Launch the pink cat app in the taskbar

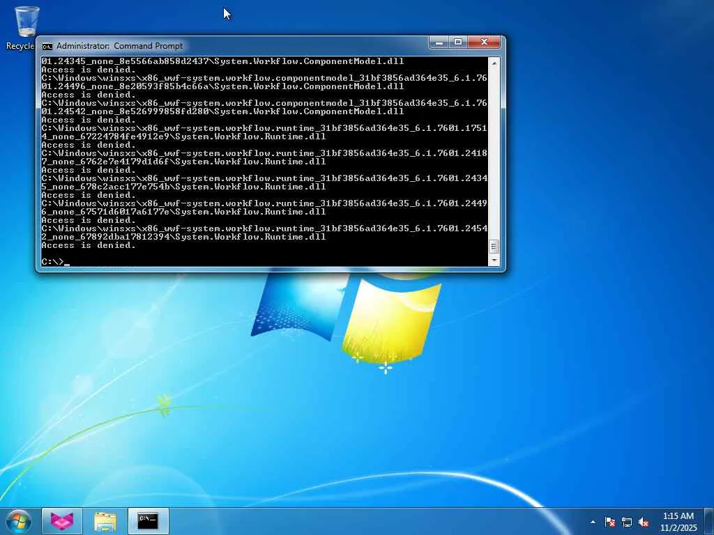(x=62, y=521)
